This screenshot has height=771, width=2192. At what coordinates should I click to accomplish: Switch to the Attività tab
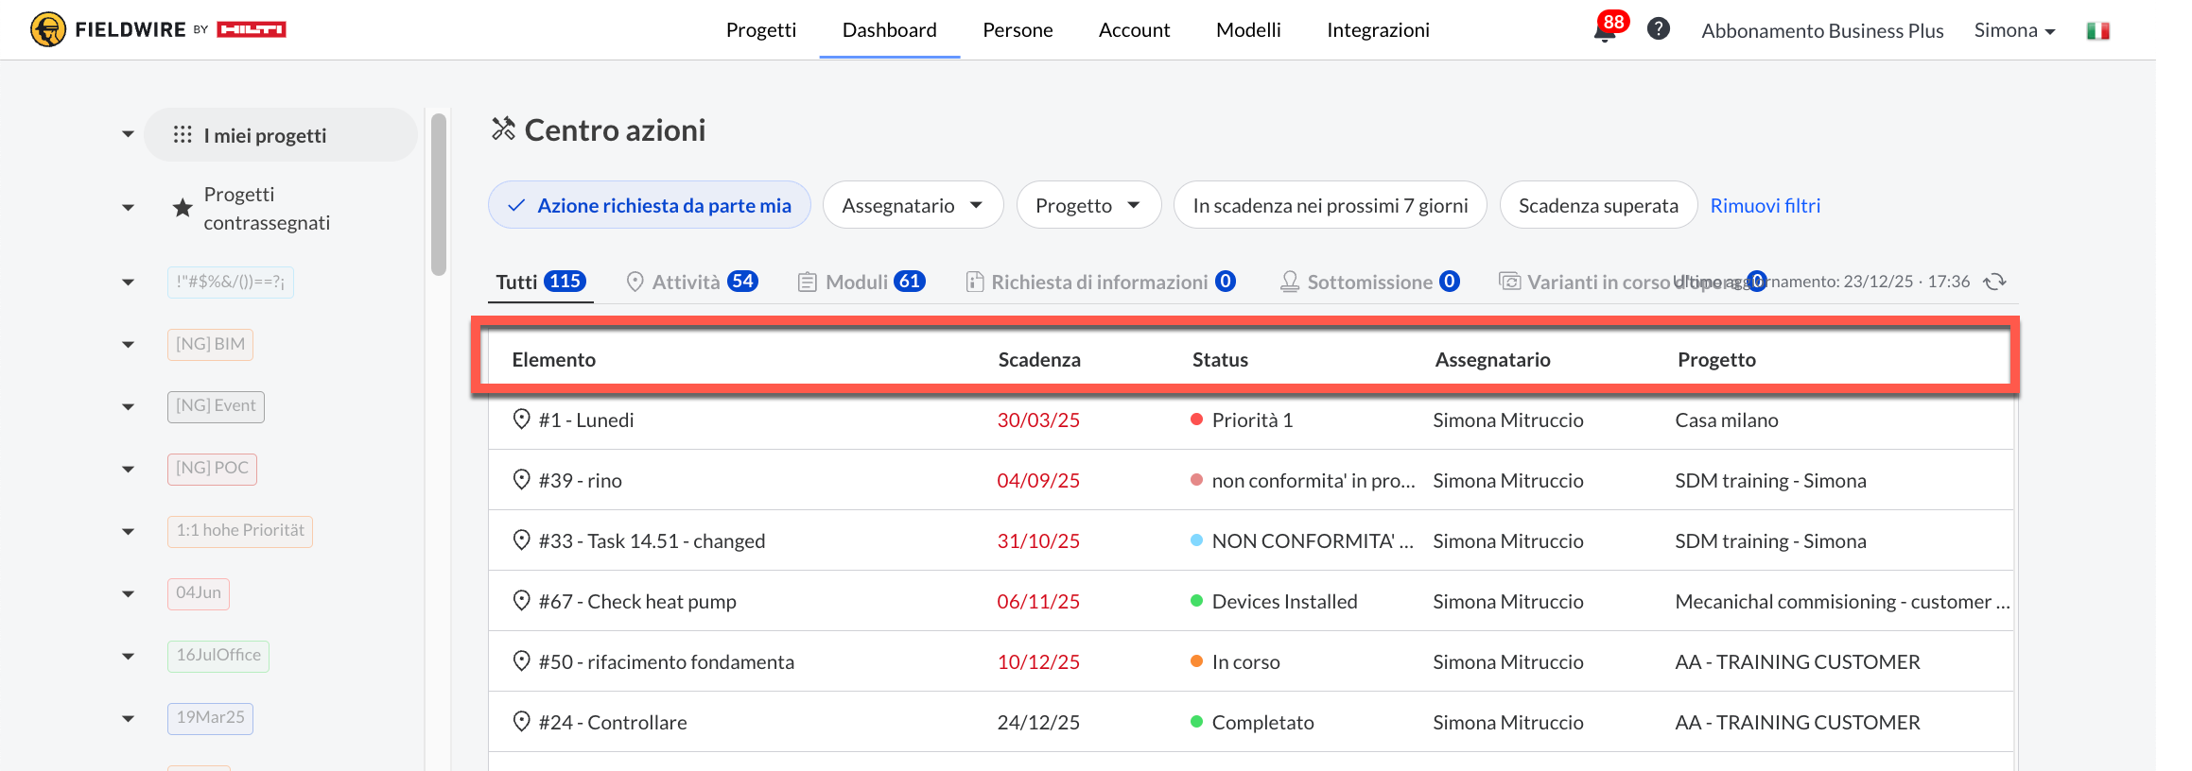click(x=691, y=282)
